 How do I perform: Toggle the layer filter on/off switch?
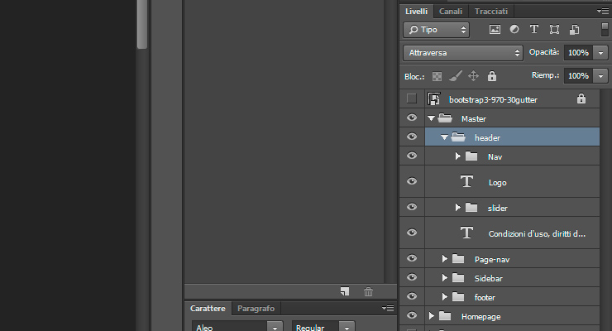pyautogui.click(x=605, y=30)
